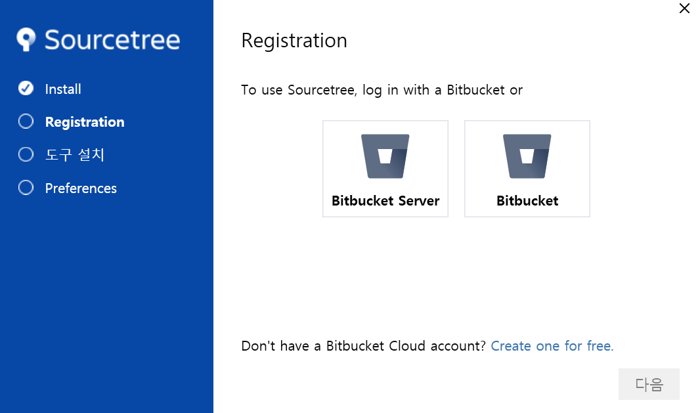700x413 pixels.
Task: Open the Create one for free link
Action: (x=552, y=346)
